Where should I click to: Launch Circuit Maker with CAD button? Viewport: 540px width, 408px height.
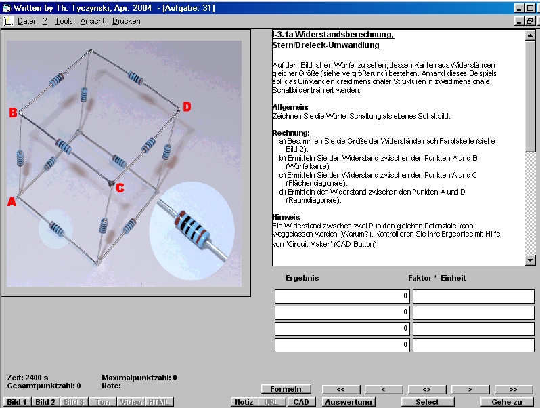pyautogui.click(x=300, y=402)
